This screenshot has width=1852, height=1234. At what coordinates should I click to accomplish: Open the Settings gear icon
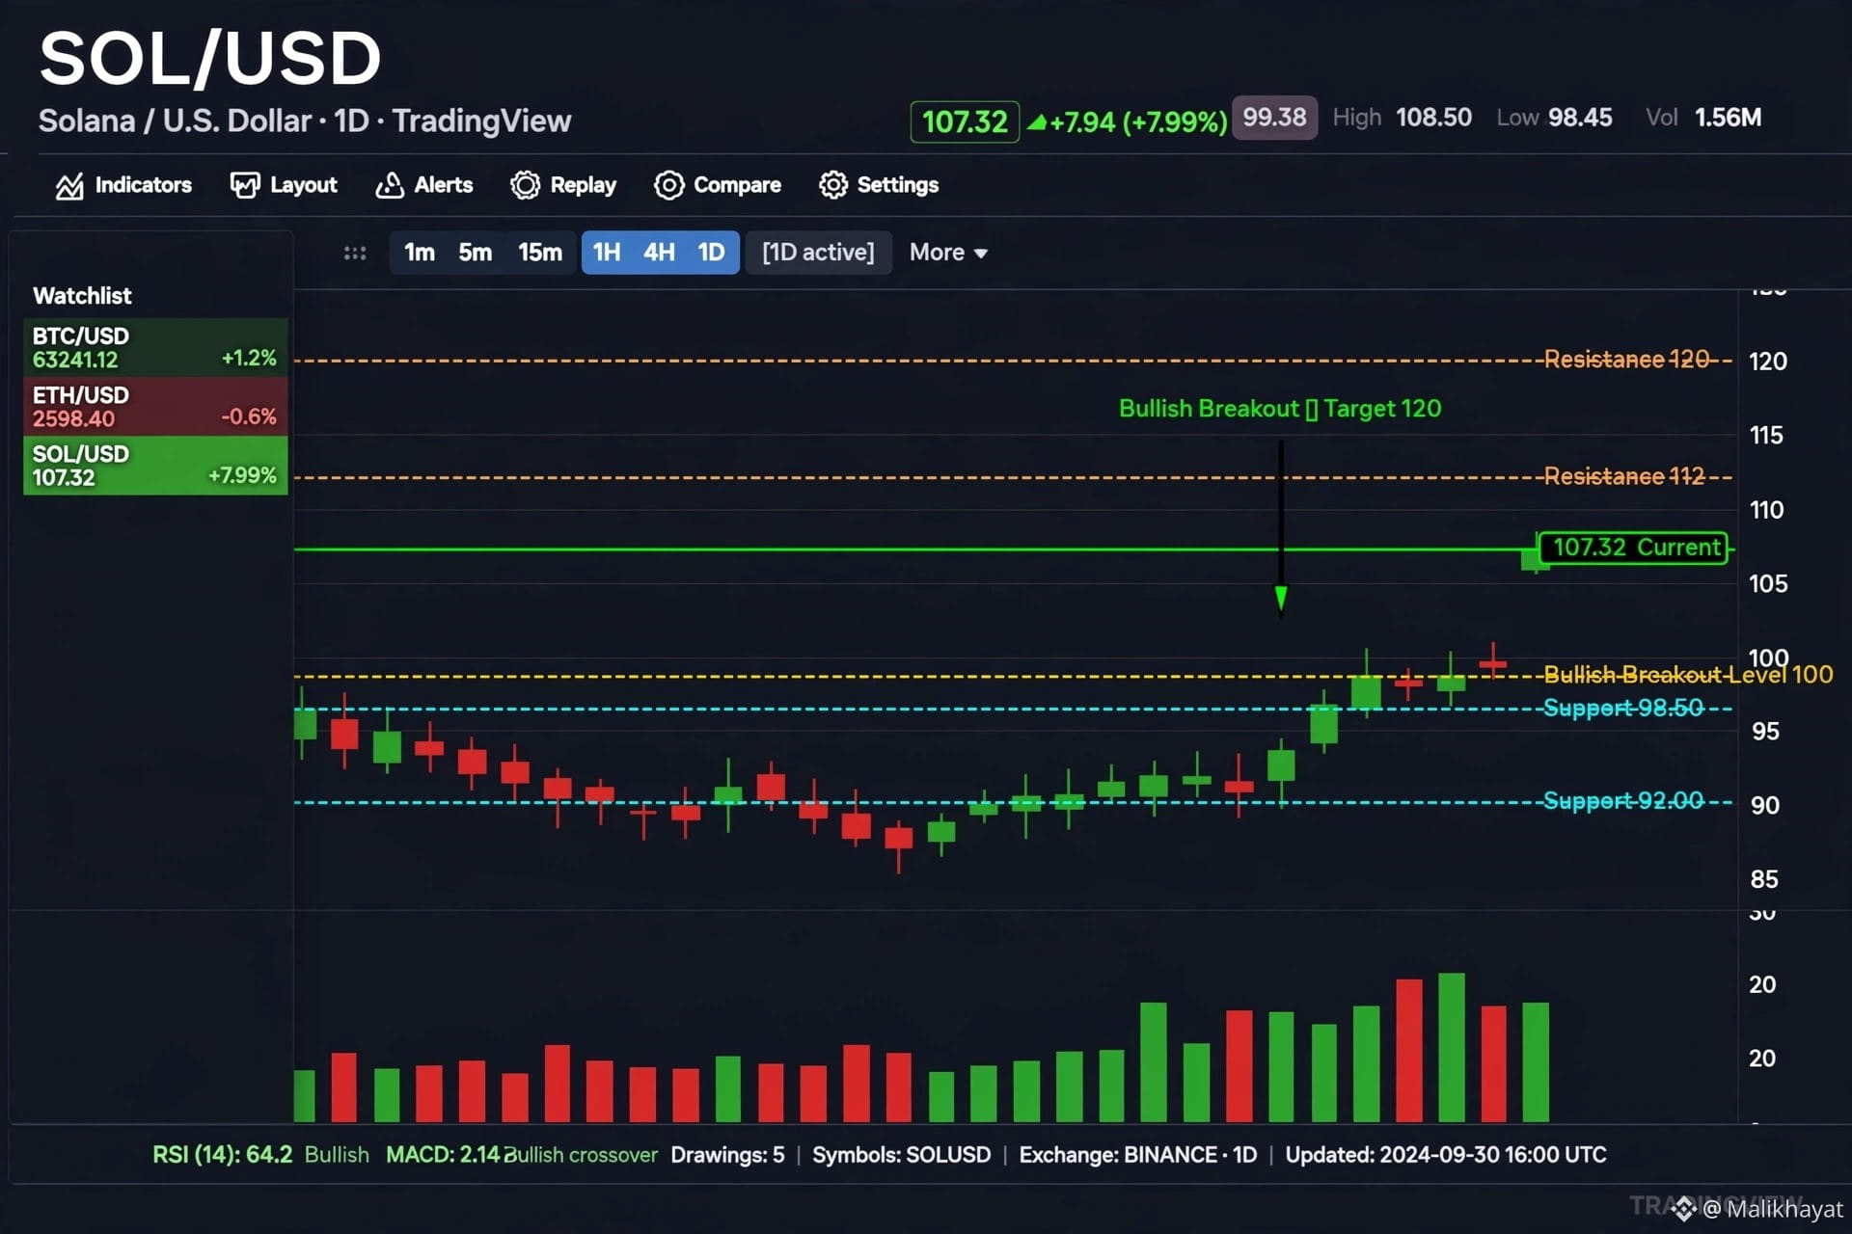(x=833, y=185)
